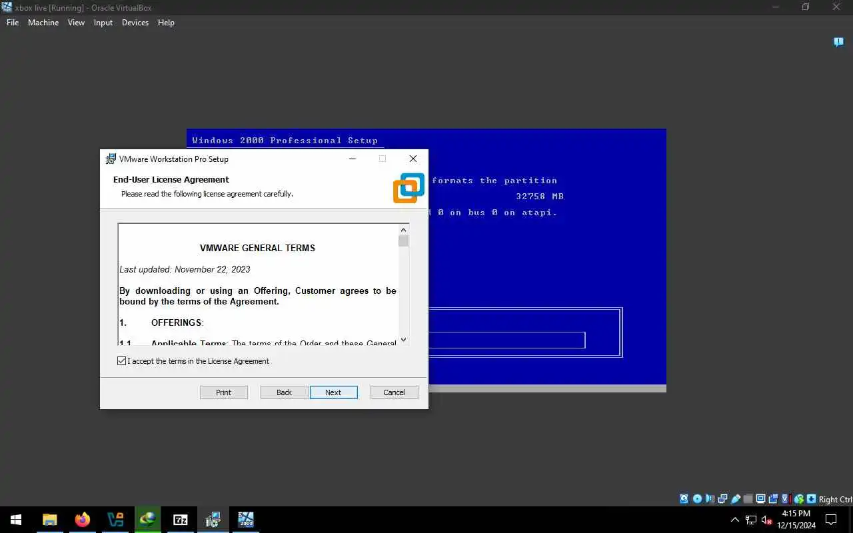Launch Firefox from the taskbar

(83, 520)
